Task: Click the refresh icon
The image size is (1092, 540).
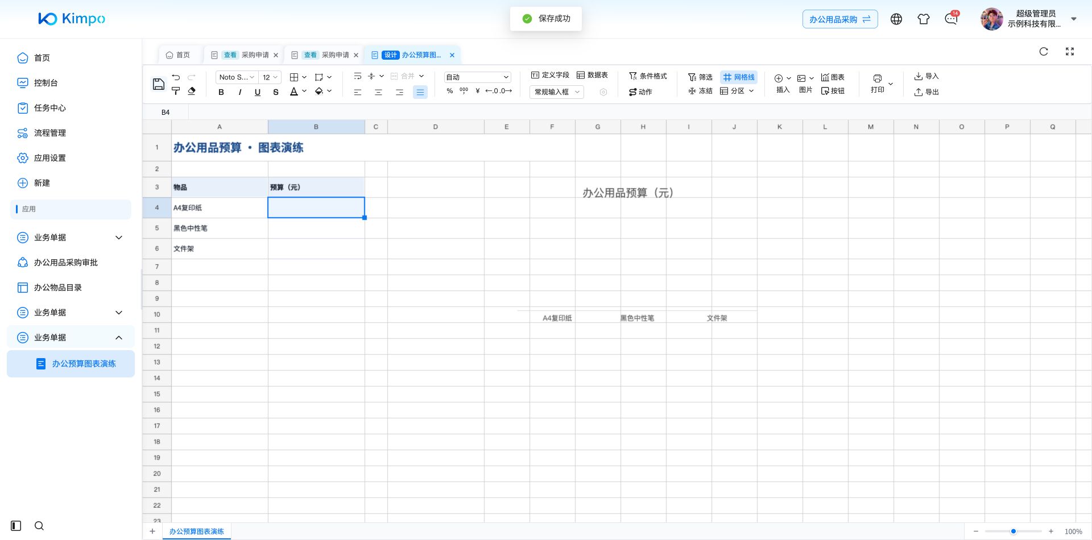Action: (x=1044, y=52)
